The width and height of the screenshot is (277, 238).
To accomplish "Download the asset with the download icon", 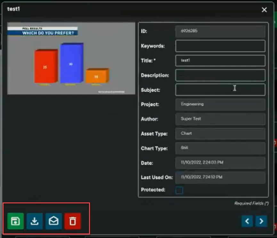I will click(x=35, y=221).
